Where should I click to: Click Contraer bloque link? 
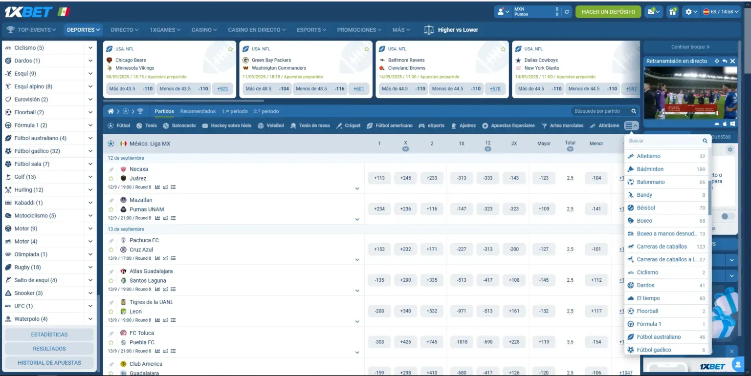pyautogui.click(x=690, y=47)
